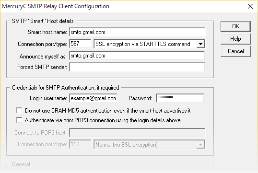Enable Do not use CRAM-MD5 authentication checkbox
The image size is (258, 173).
click(19, 111)
